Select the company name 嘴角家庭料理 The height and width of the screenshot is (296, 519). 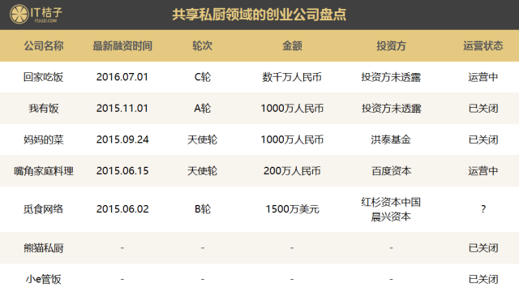tap(43, 171)
